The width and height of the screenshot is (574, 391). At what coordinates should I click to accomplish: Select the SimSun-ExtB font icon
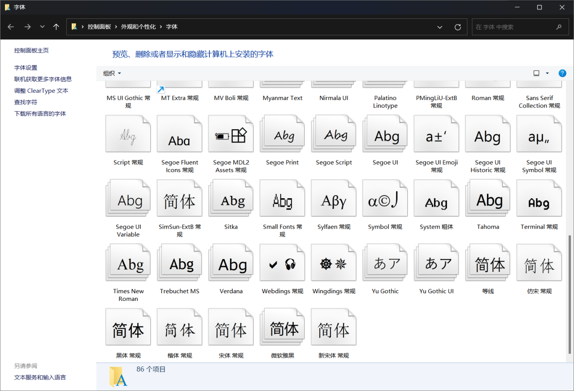coord(179,198)
